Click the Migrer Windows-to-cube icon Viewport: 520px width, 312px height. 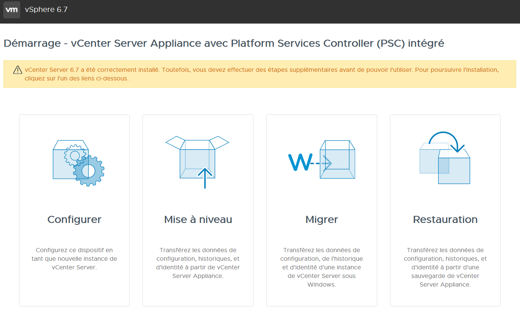(321, 159)
